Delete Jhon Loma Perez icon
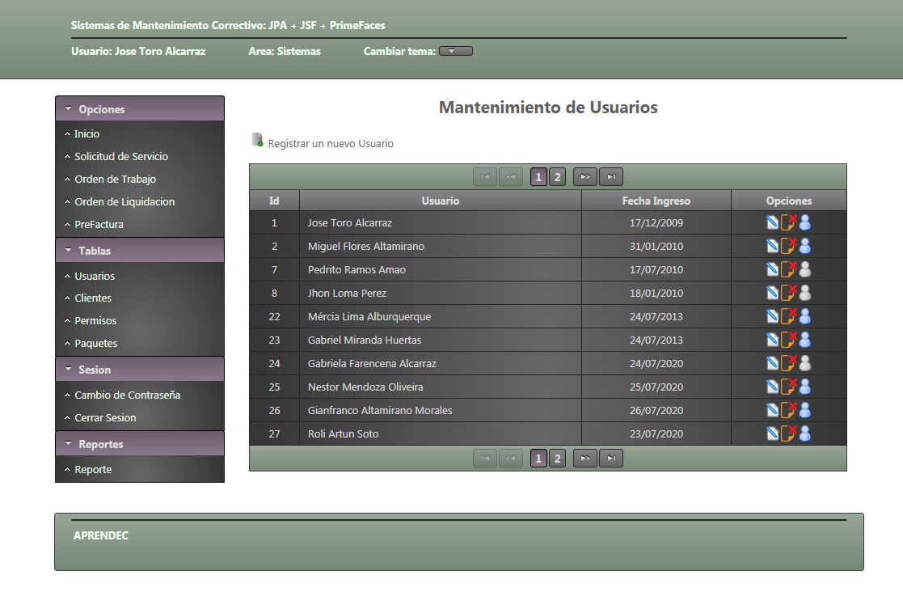903x592 pixels. click(788, 293)
